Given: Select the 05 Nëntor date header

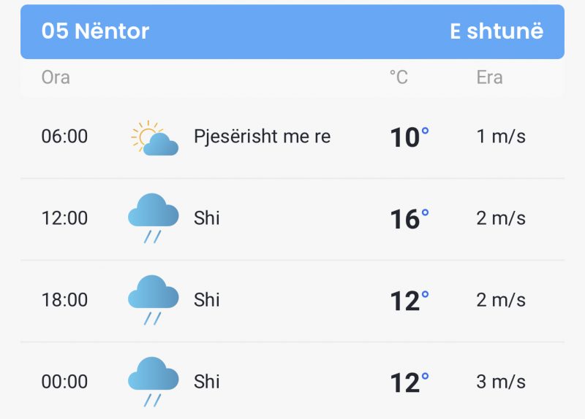Looking at the screenshot, I should click(95, 31).
